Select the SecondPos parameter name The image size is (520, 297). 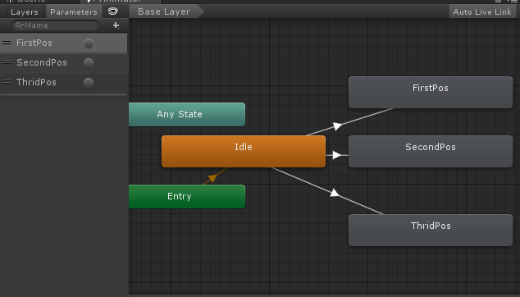(x=42, y=62)
